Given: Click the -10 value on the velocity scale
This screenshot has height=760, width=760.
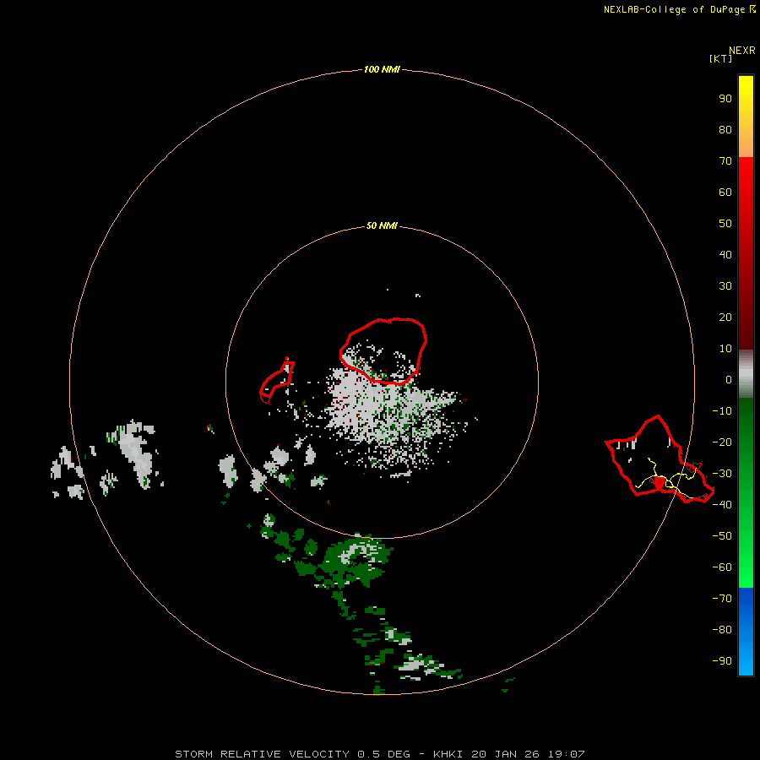Looking at the screenshot, I should [x=722, y=411].
